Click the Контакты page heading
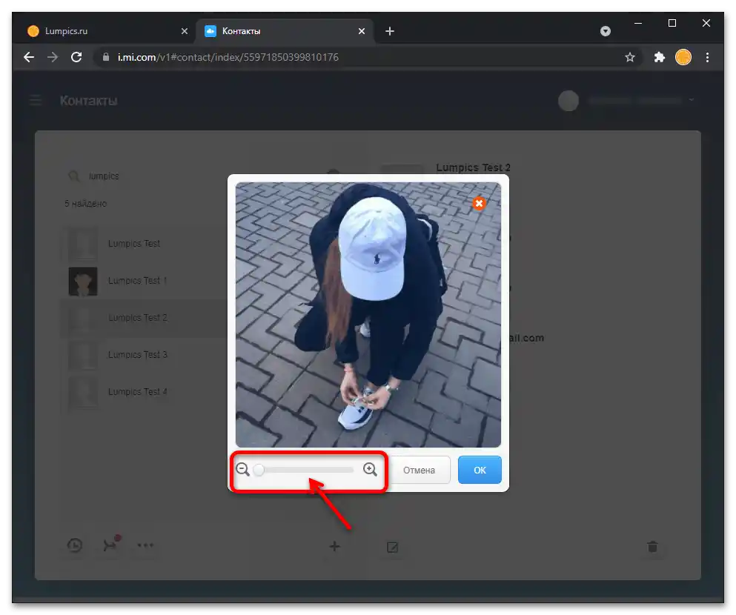736x615 pixels. [x=89, y=100]
